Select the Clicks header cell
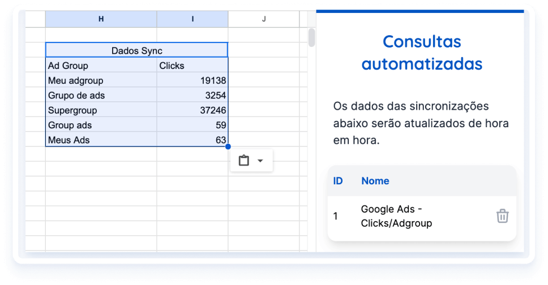Screen dimensions: 548x285 tap(192, 66)
